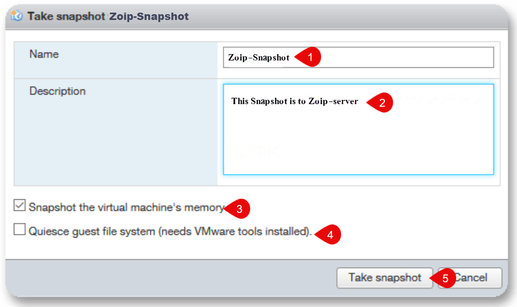The image size is (517, 307).
Task: Click the dialog title 'Take snapshot Zoip-Snapshot'
Action: (x=108, y=16)
